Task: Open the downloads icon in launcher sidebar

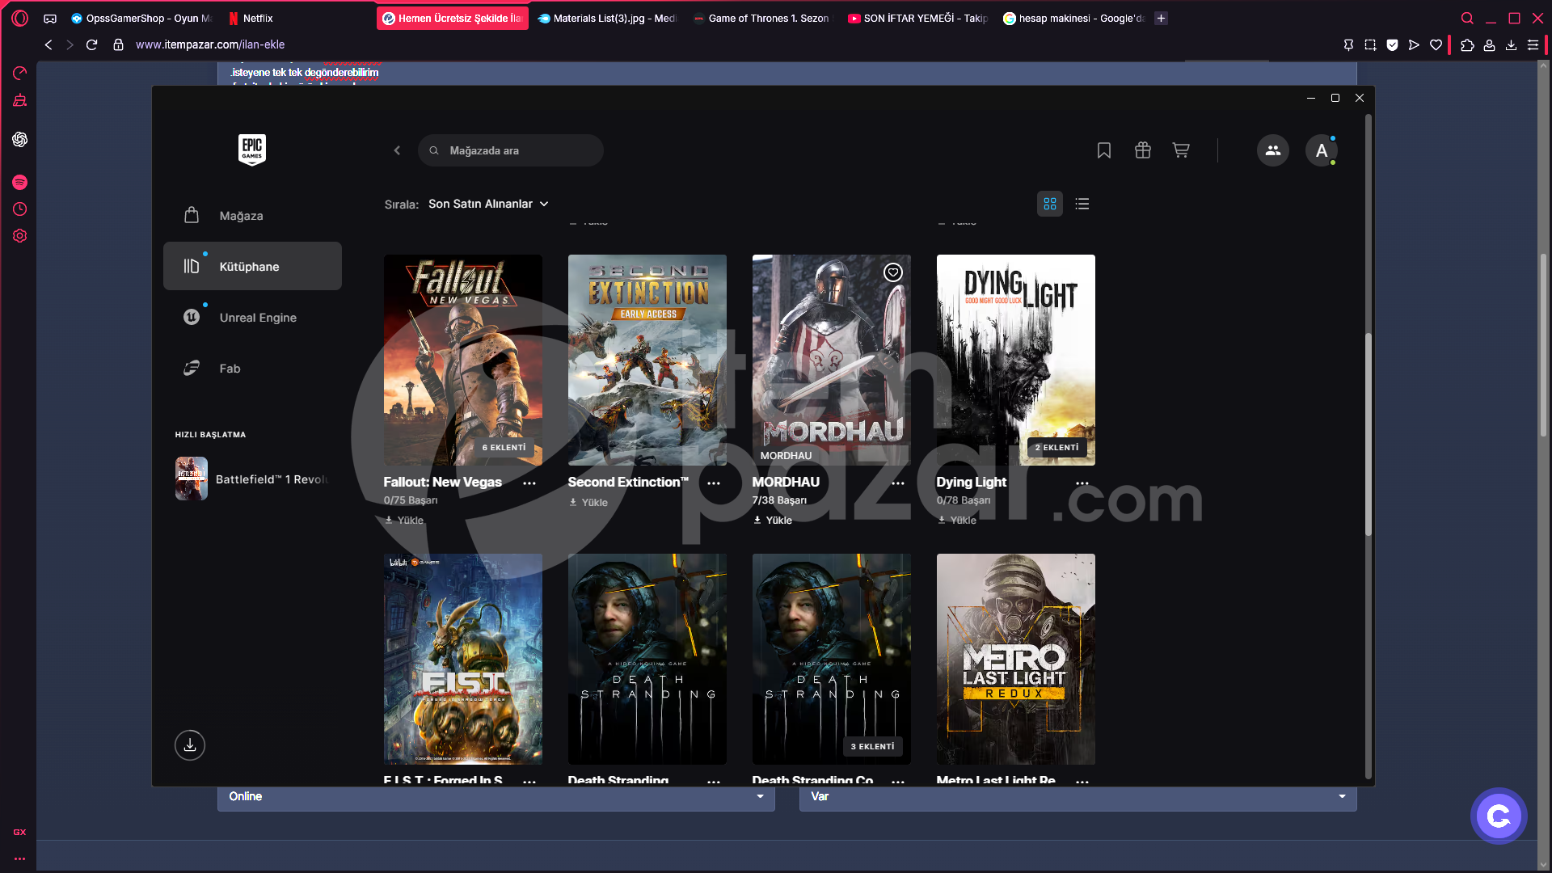Action: coord(190,744)
